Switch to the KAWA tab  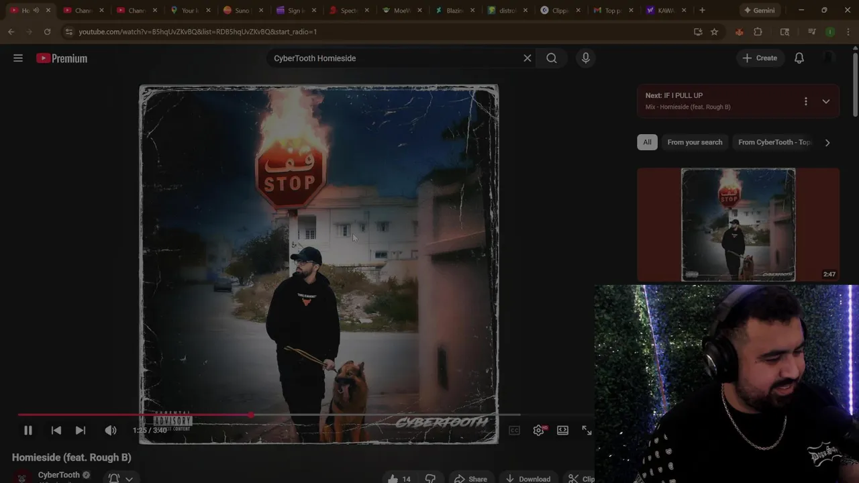[x=666, y=10]
